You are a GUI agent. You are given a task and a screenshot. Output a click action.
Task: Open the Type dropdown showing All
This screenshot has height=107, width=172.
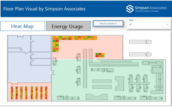tap(149, 24)
